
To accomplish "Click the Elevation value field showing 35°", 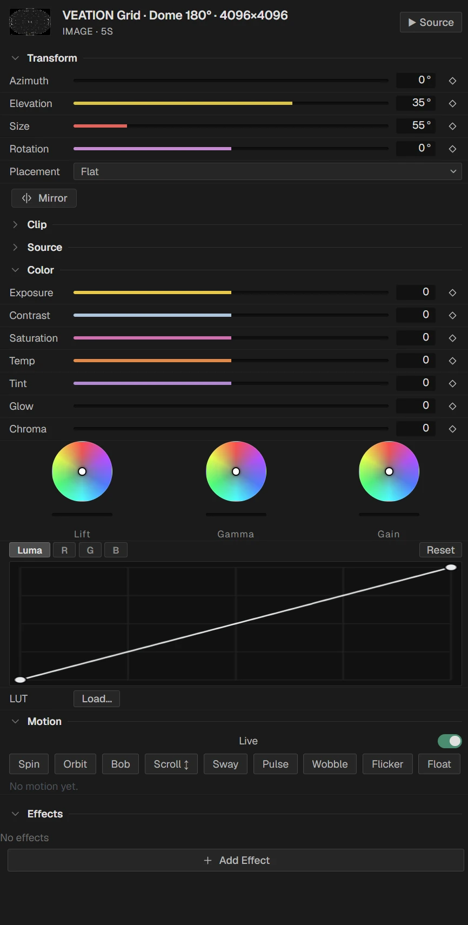I will pos(416,103).
